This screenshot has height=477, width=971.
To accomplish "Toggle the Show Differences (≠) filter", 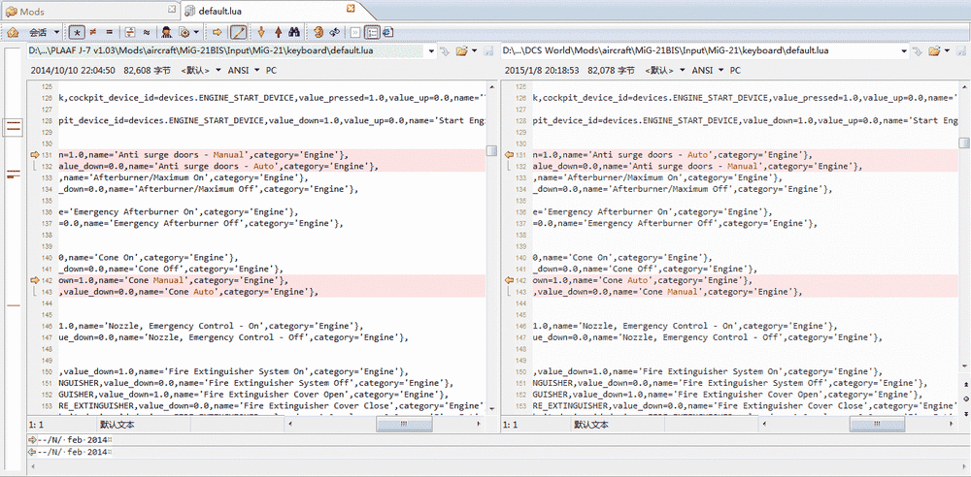I will 93,32.
